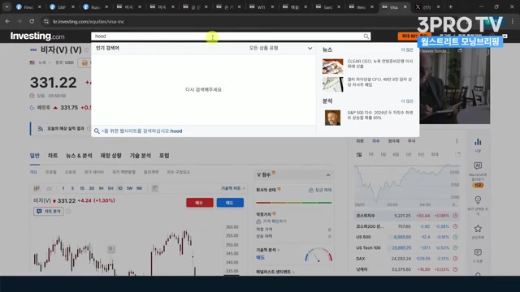Select the DAX row
Viewport: 520px width, 292px height.
pos(407,259)
